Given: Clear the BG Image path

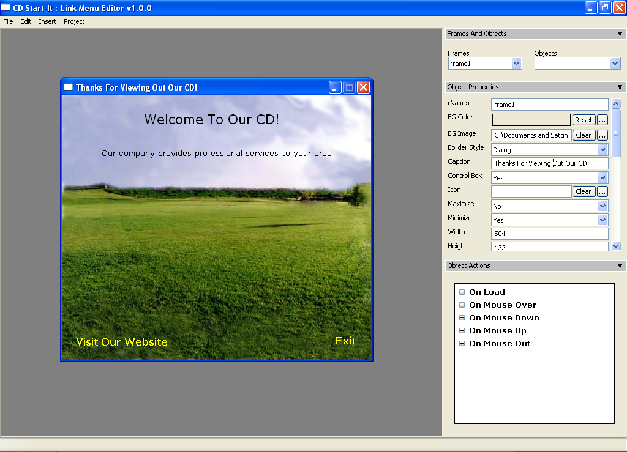Looking at the screenshot, I should 584,135.
